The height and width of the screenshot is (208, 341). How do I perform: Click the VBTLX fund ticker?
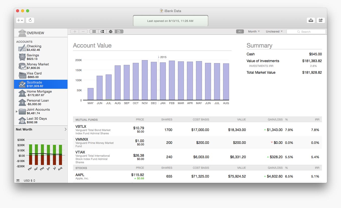(81, 127)
